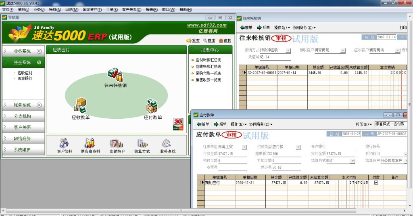413x216 pixels.
Task: Open the 出纳(M) menu
Action: pyautogui.click(x=72, y=10)
